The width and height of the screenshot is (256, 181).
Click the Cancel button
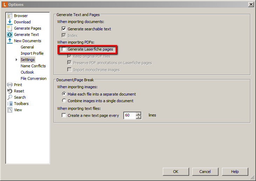pyautogui.click(x=205, y=172)
